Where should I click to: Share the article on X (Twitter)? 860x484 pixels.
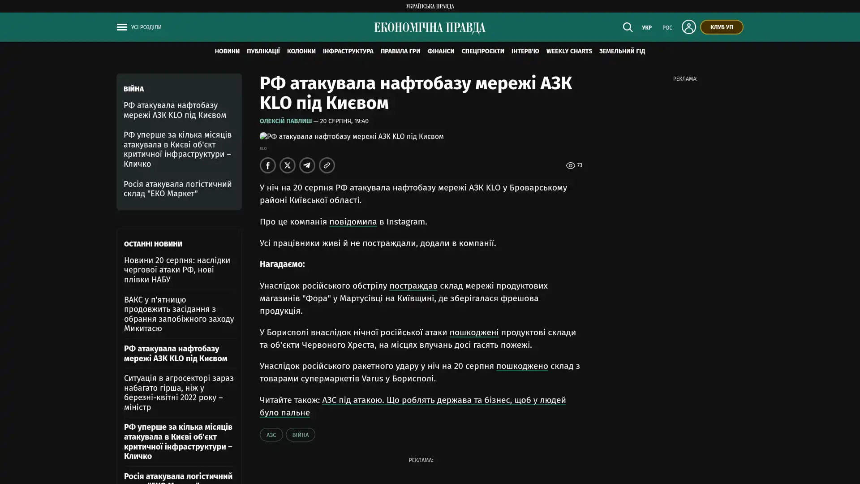click(x=288, y=165)
